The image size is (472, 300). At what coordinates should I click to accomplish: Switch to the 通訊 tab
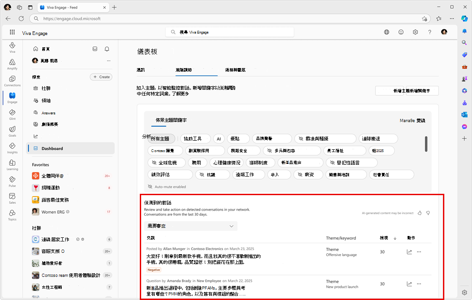click(141, 70)
